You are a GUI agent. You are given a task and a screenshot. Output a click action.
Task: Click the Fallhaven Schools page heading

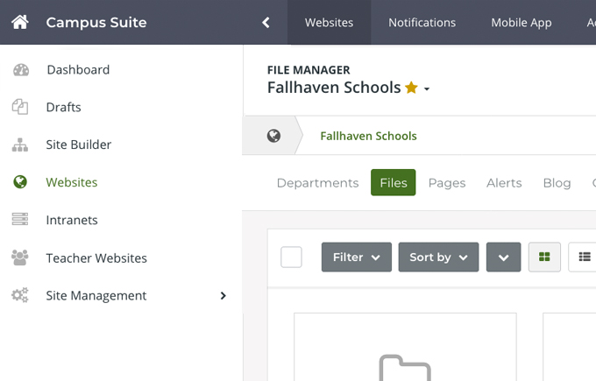334,88
